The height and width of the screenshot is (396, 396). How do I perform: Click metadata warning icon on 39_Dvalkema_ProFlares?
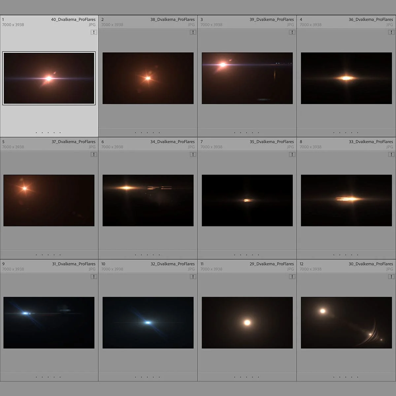(292, 32)
